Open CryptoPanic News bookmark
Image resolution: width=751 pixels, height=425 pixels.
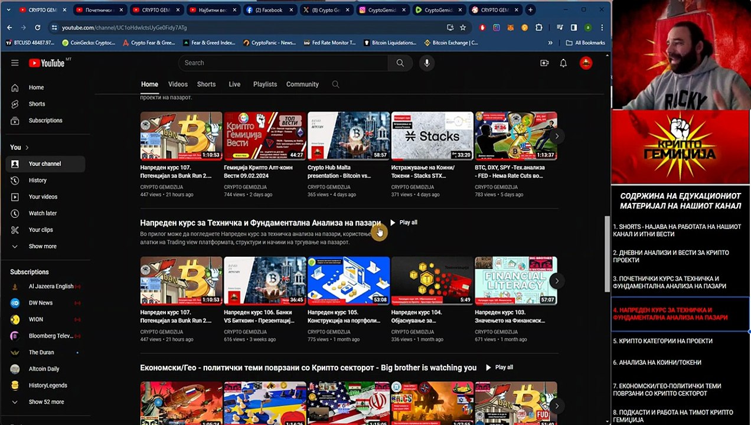pyautogui.click(x=269, y=43)
